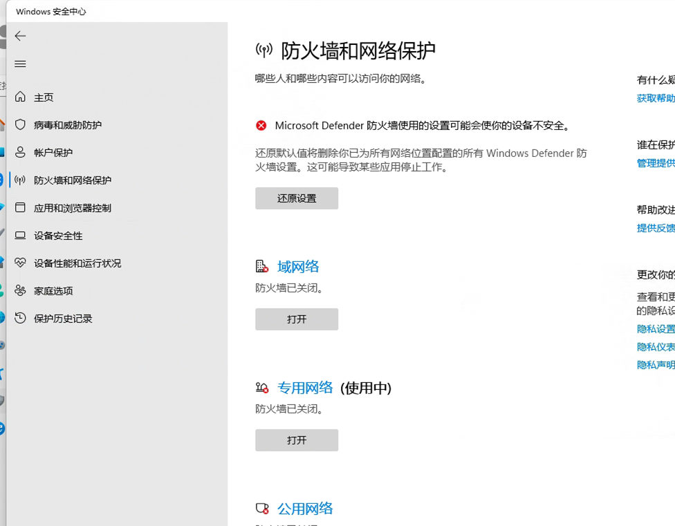Open 应用和浏览器控制 section
Screen dimensions: 675x526
(x=73, y=208)
